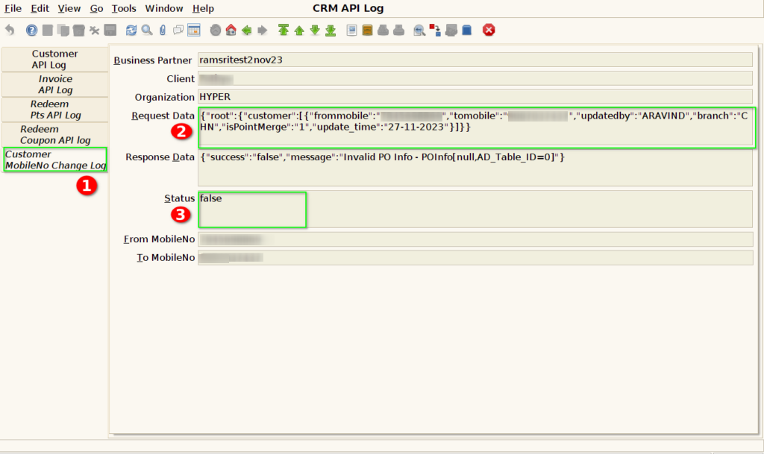The height and width of the screenshot is (454, 764).
Task: Go to the Previous Record up arrow
Action: coord(299,30)
